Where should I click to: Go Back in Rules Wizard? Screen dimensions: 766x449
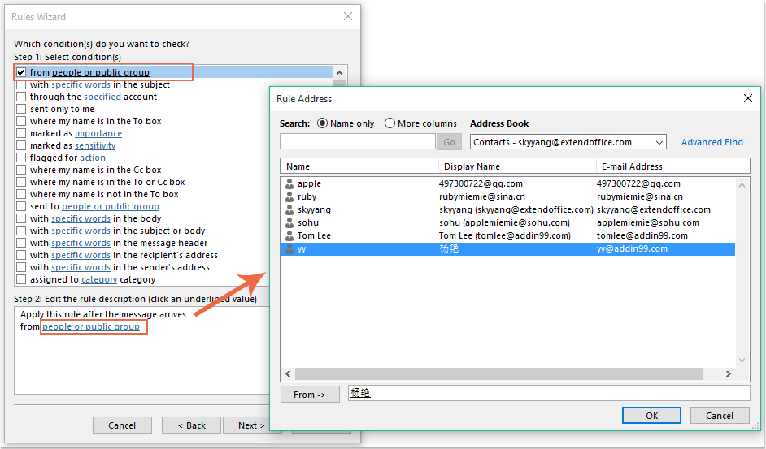coord(191,425)
